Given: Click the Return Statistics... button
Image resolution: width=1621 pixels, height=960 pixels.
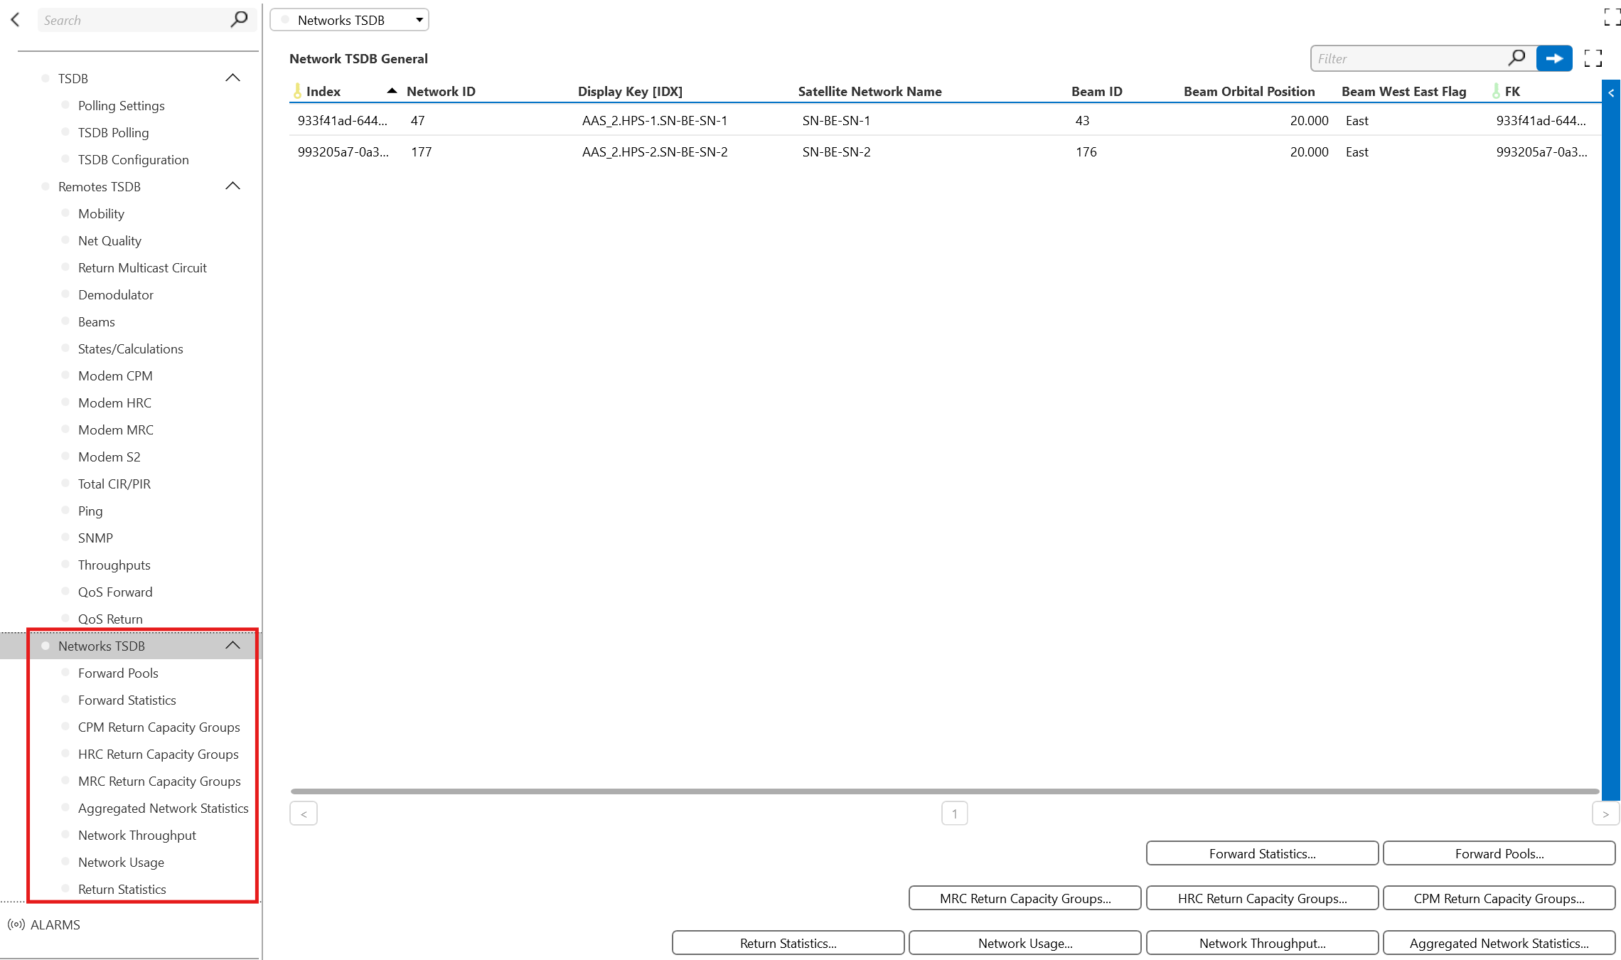Looking at the screenshot, I should [788, 943].
